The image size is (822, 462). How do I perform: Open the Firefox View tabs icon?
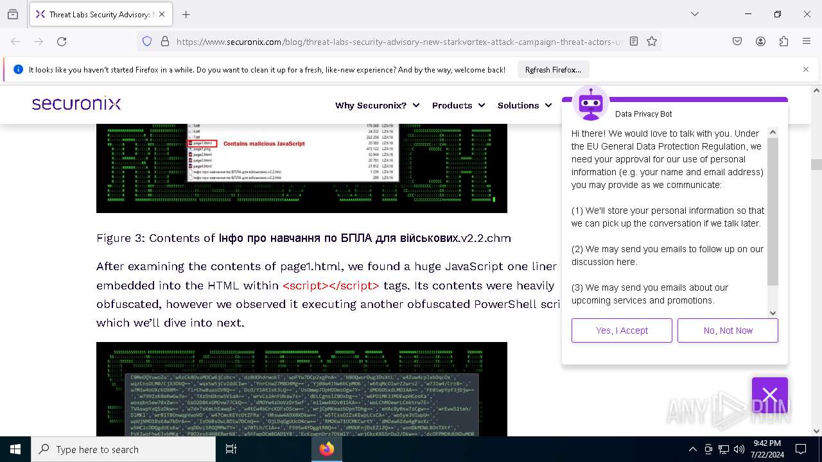pos(13,14)
